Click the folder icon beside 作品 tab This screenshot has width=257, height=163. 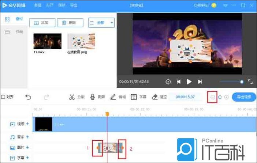(x=7, y=32)
